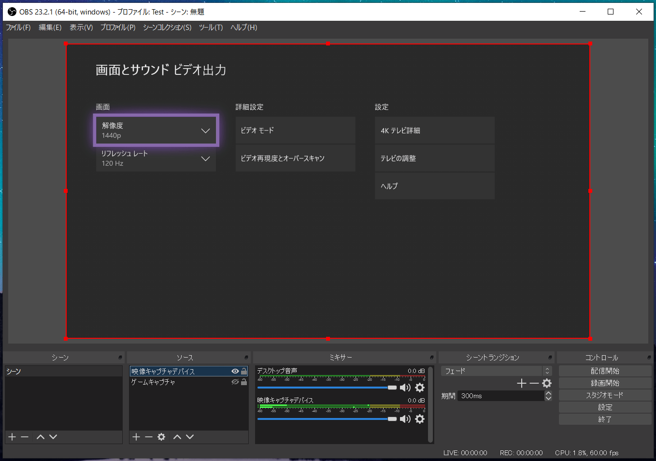Viewport: 656px width, 461px height.
Task: Increase the 期間 duration with up arrow
Action: point(548,393)
